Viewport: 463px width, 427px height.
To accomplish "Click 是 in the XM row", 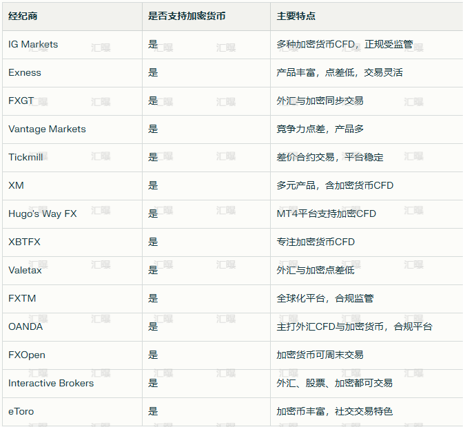I will [x=153, y=185].
